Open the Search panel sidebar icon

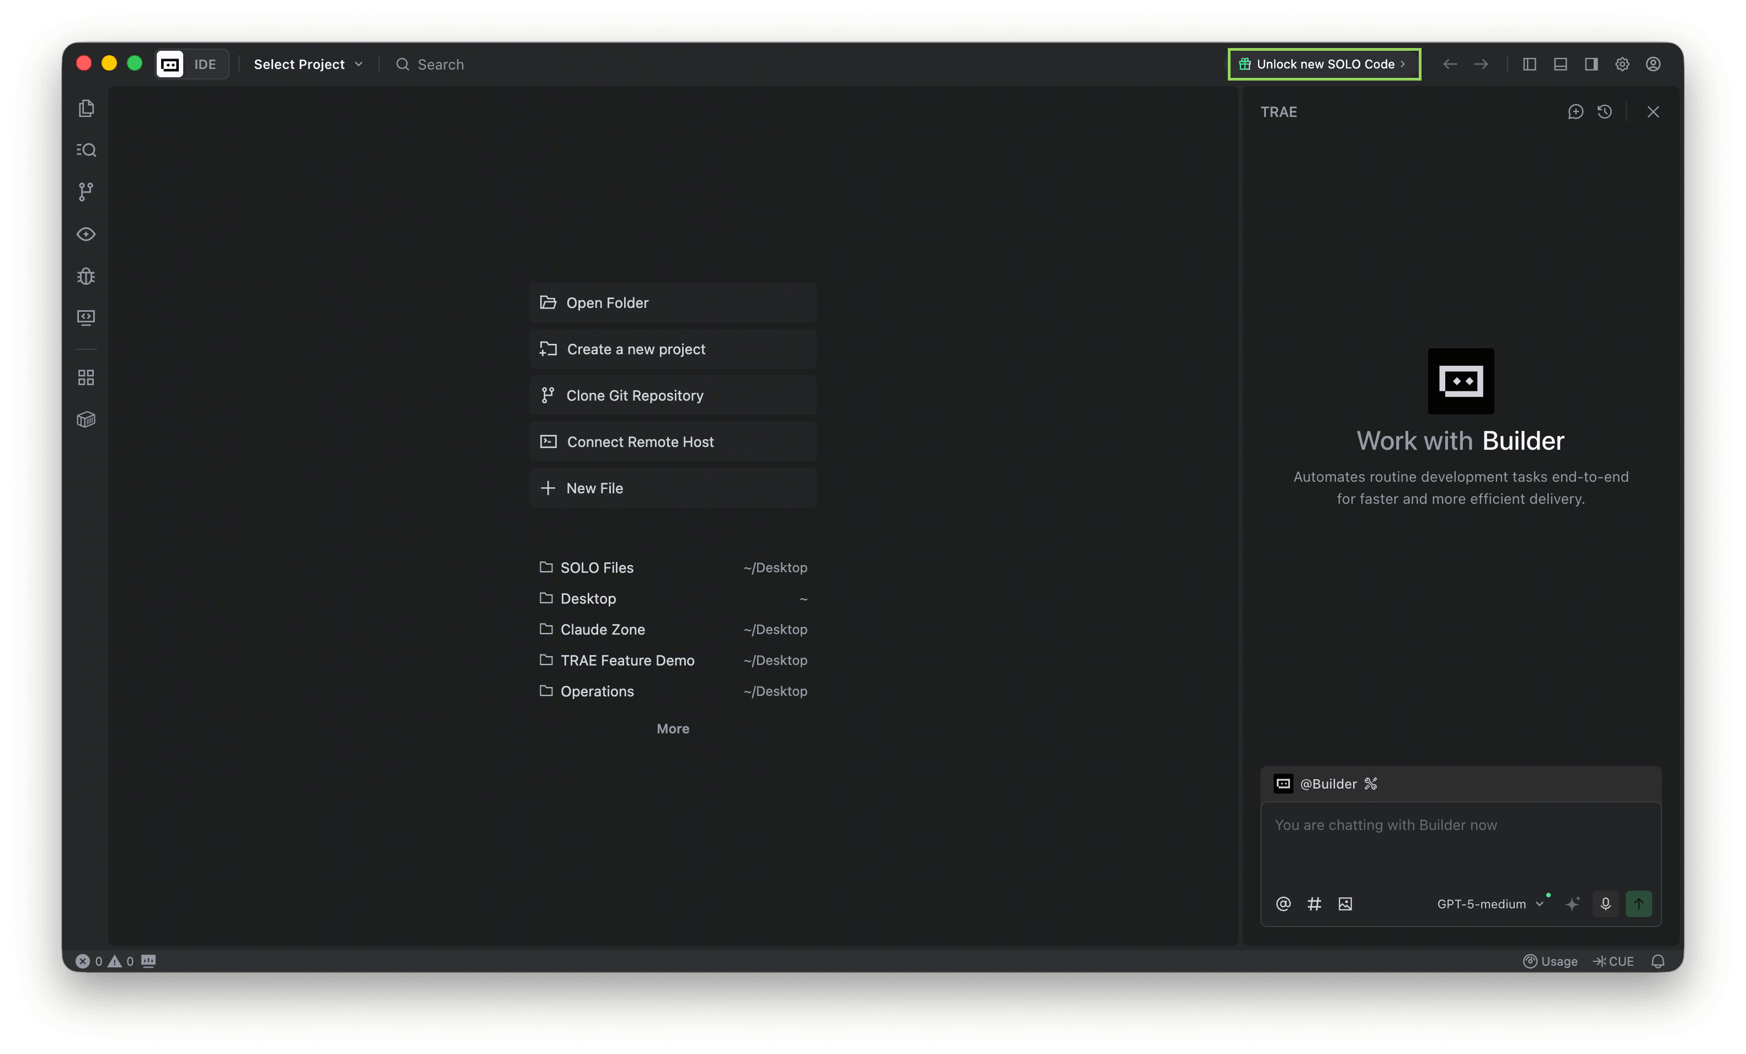click(x=86, y=150)
